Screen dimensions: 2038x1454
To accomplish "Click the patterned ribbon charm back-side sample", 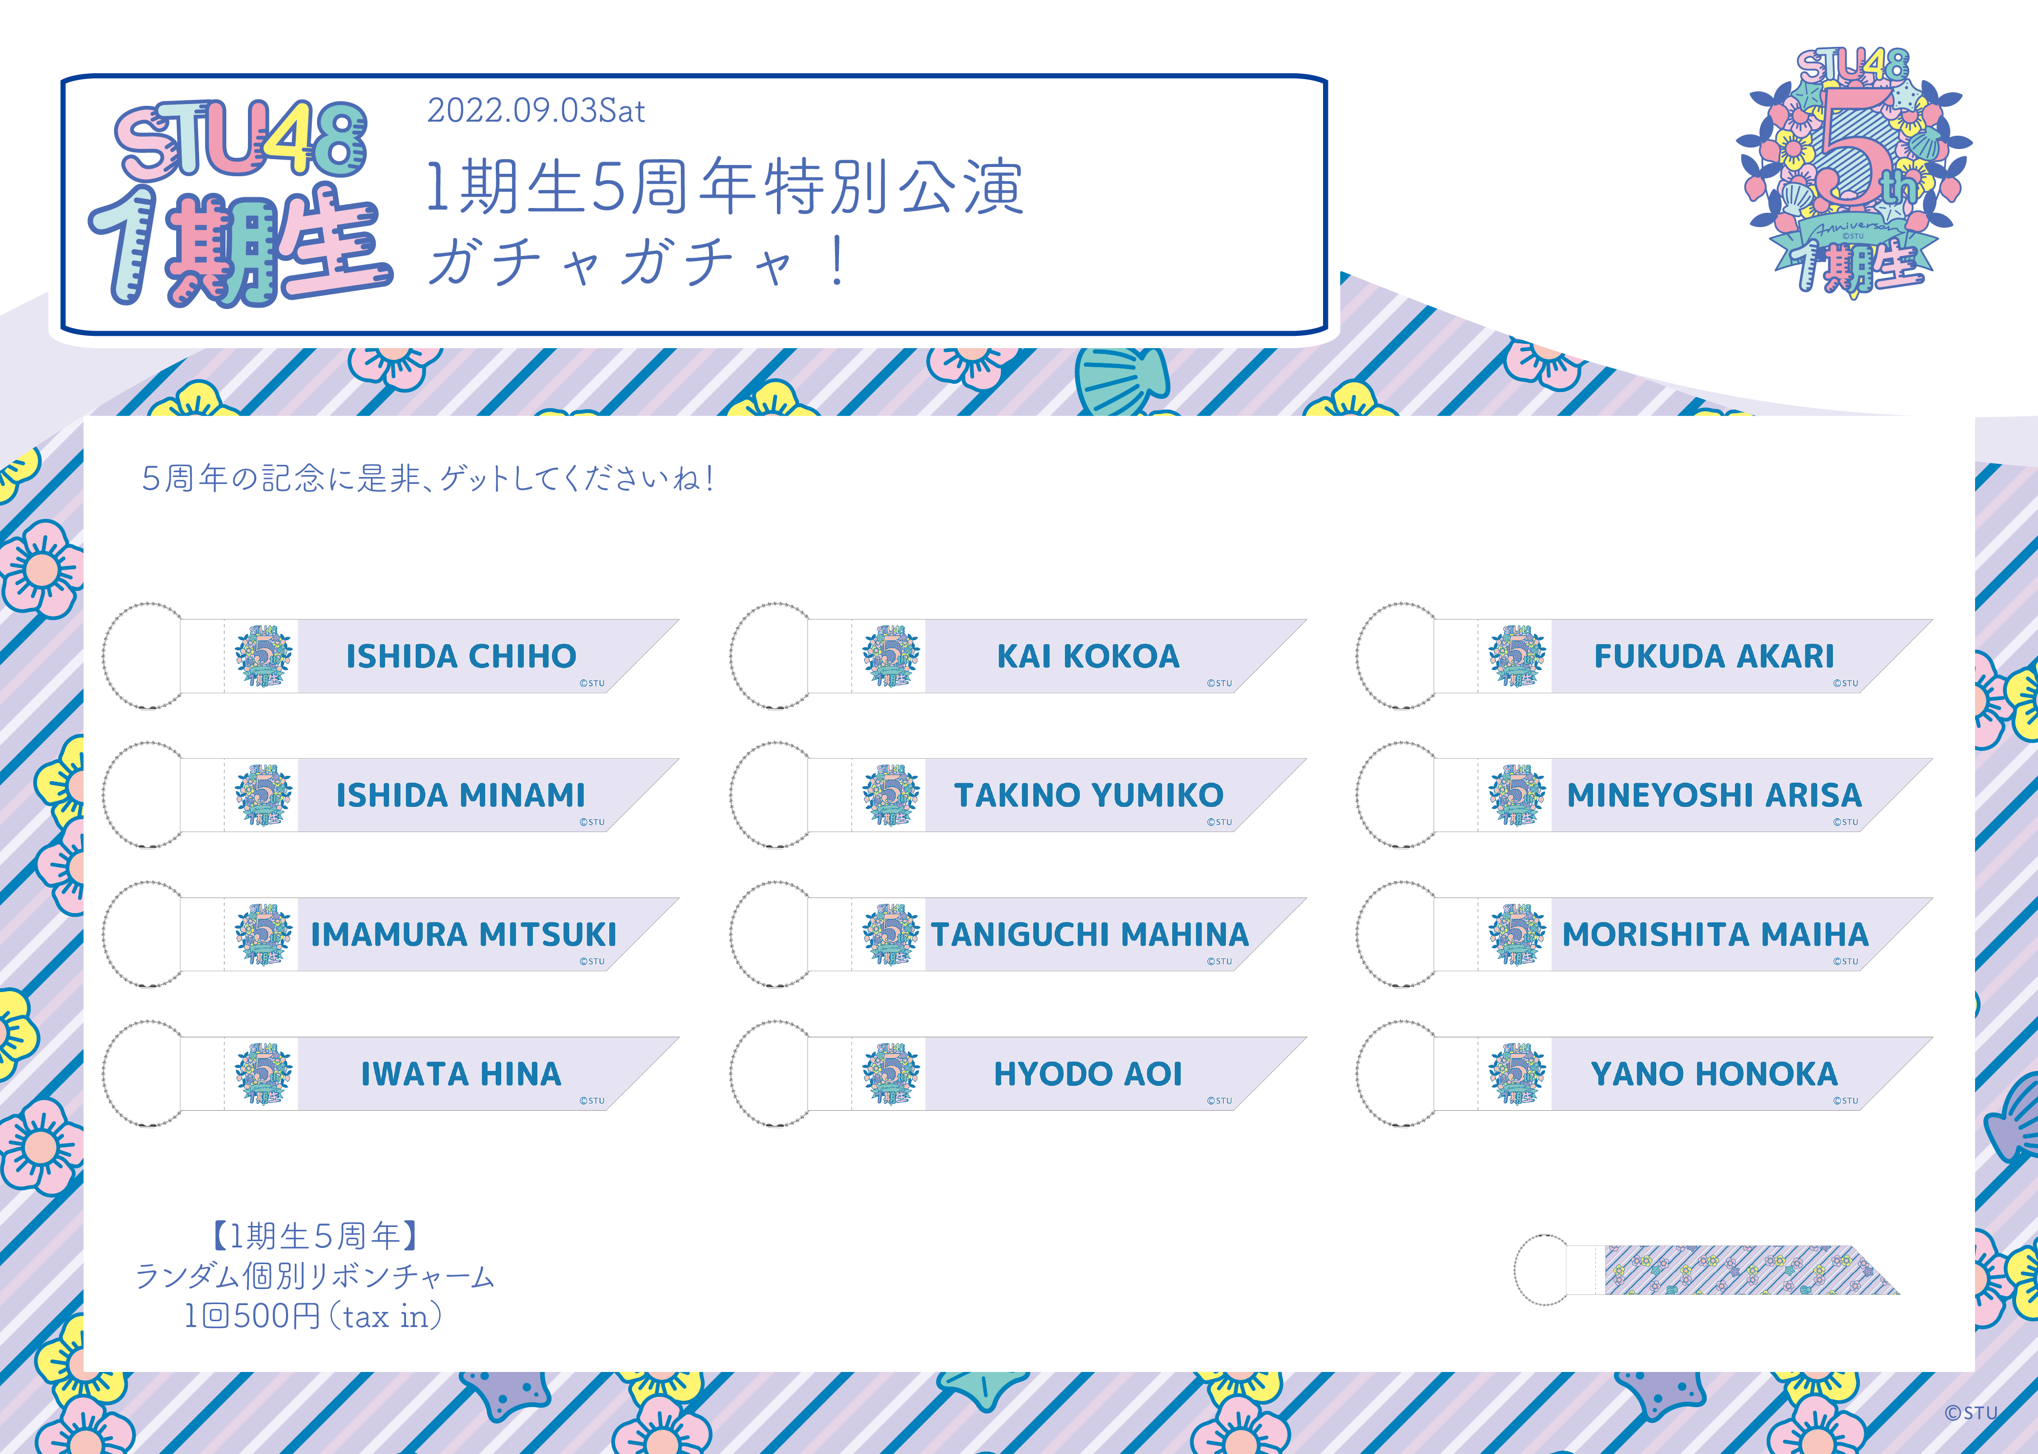I will click(x=1707, y=1269).
